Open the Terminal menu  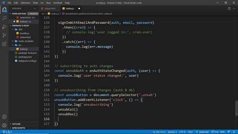(58, 3)
